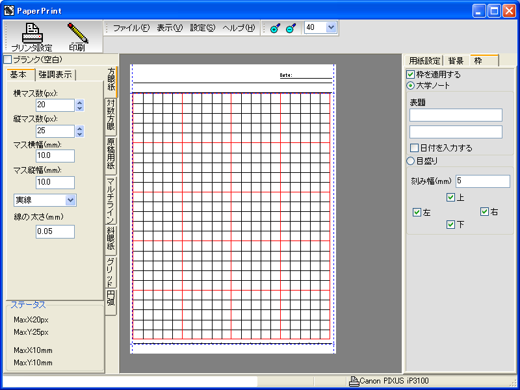Open the zoom level 40 dropdown
This screenshot has width=520, height=390.
pyautogui.click(x=330, y=27)
